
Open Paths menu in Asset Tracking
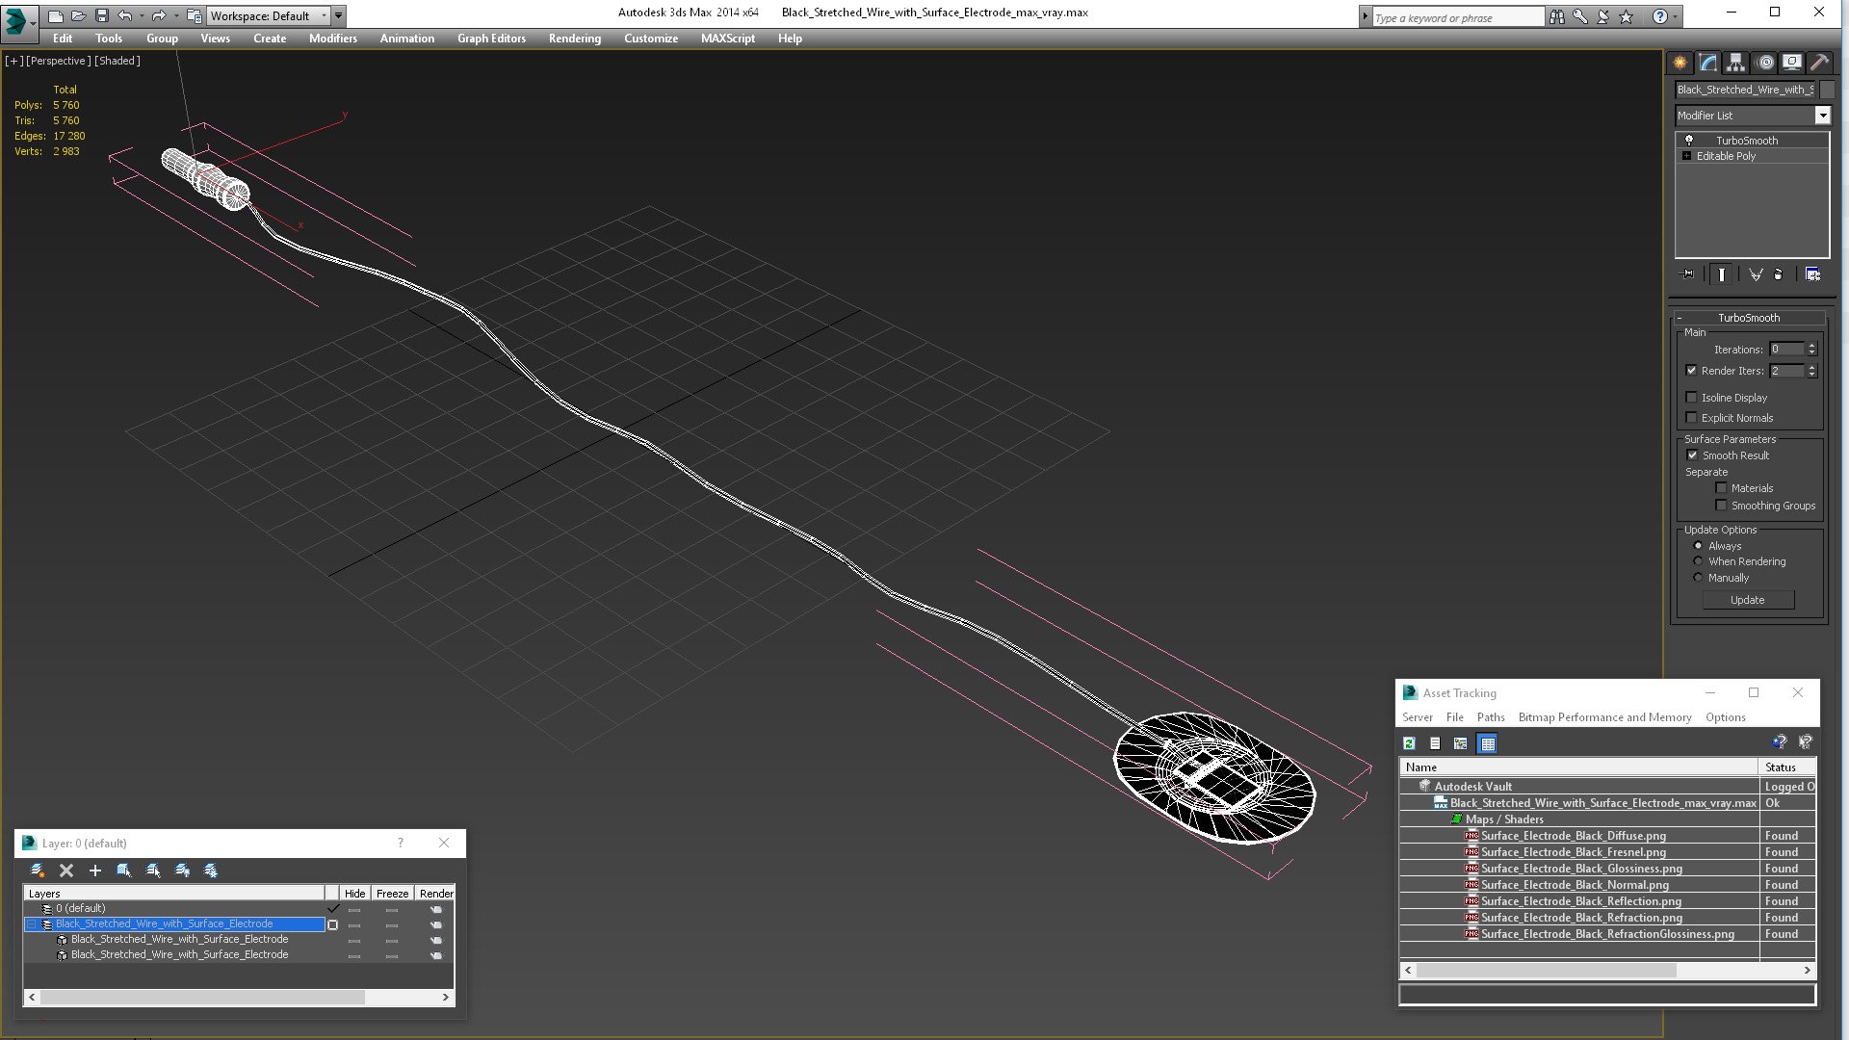[x=1490, y=717]
